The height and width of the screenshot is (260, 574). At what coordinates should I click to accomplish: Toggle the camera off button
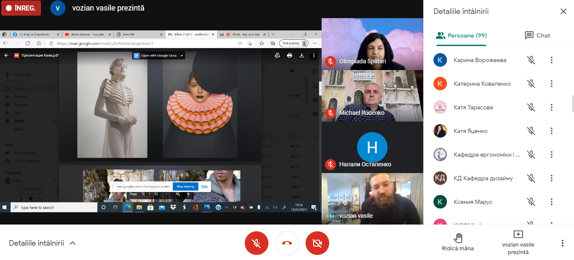(x=317, y=244)
